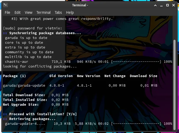Click the 'Net Upgrade Size:' label

point(21,105)
